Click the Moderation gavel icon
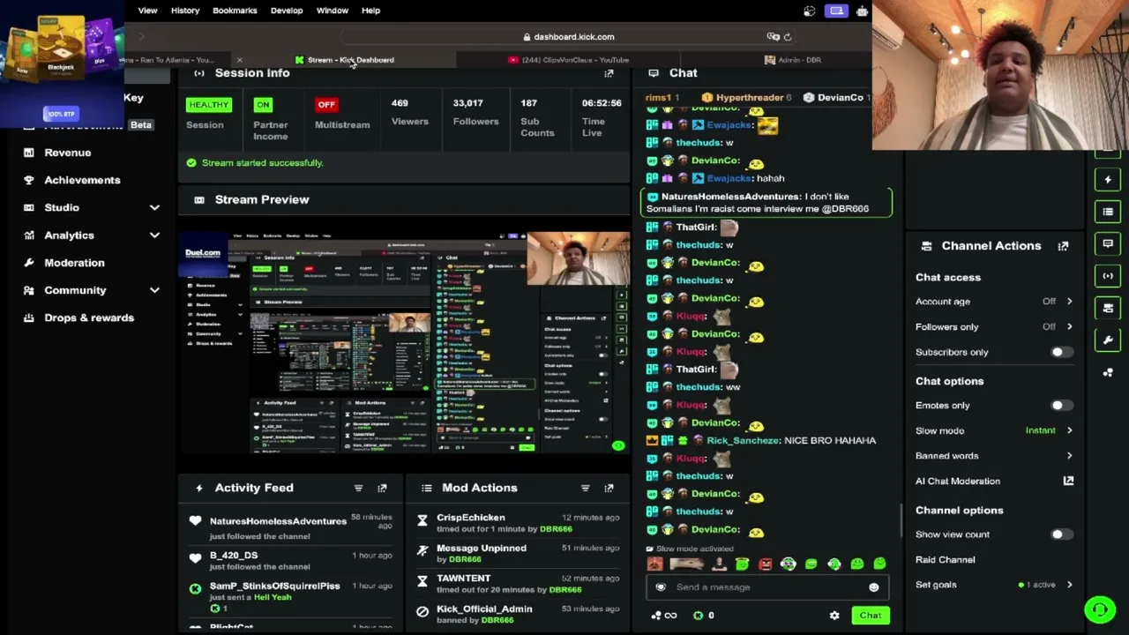 29,263
